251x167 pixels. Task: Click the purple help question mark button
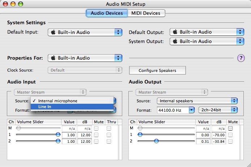241,58
